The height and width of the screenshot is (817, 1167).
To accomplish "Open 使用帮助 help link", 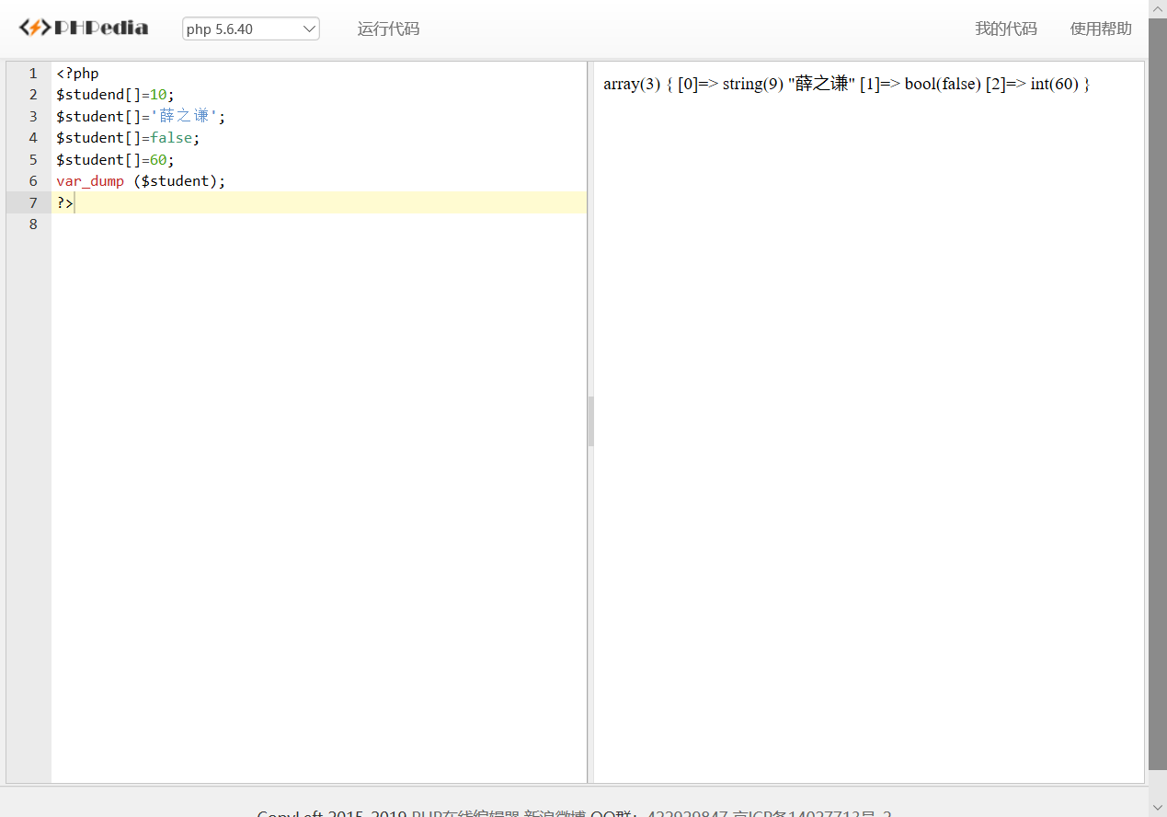I will click(x=1101, y=29).
